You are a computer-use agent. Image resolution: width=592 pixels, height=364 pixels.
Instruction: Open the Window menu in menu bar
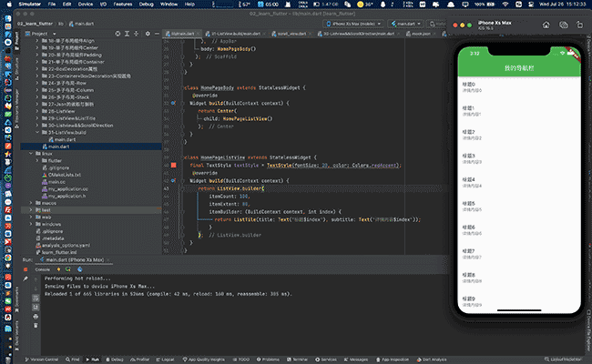168,5
